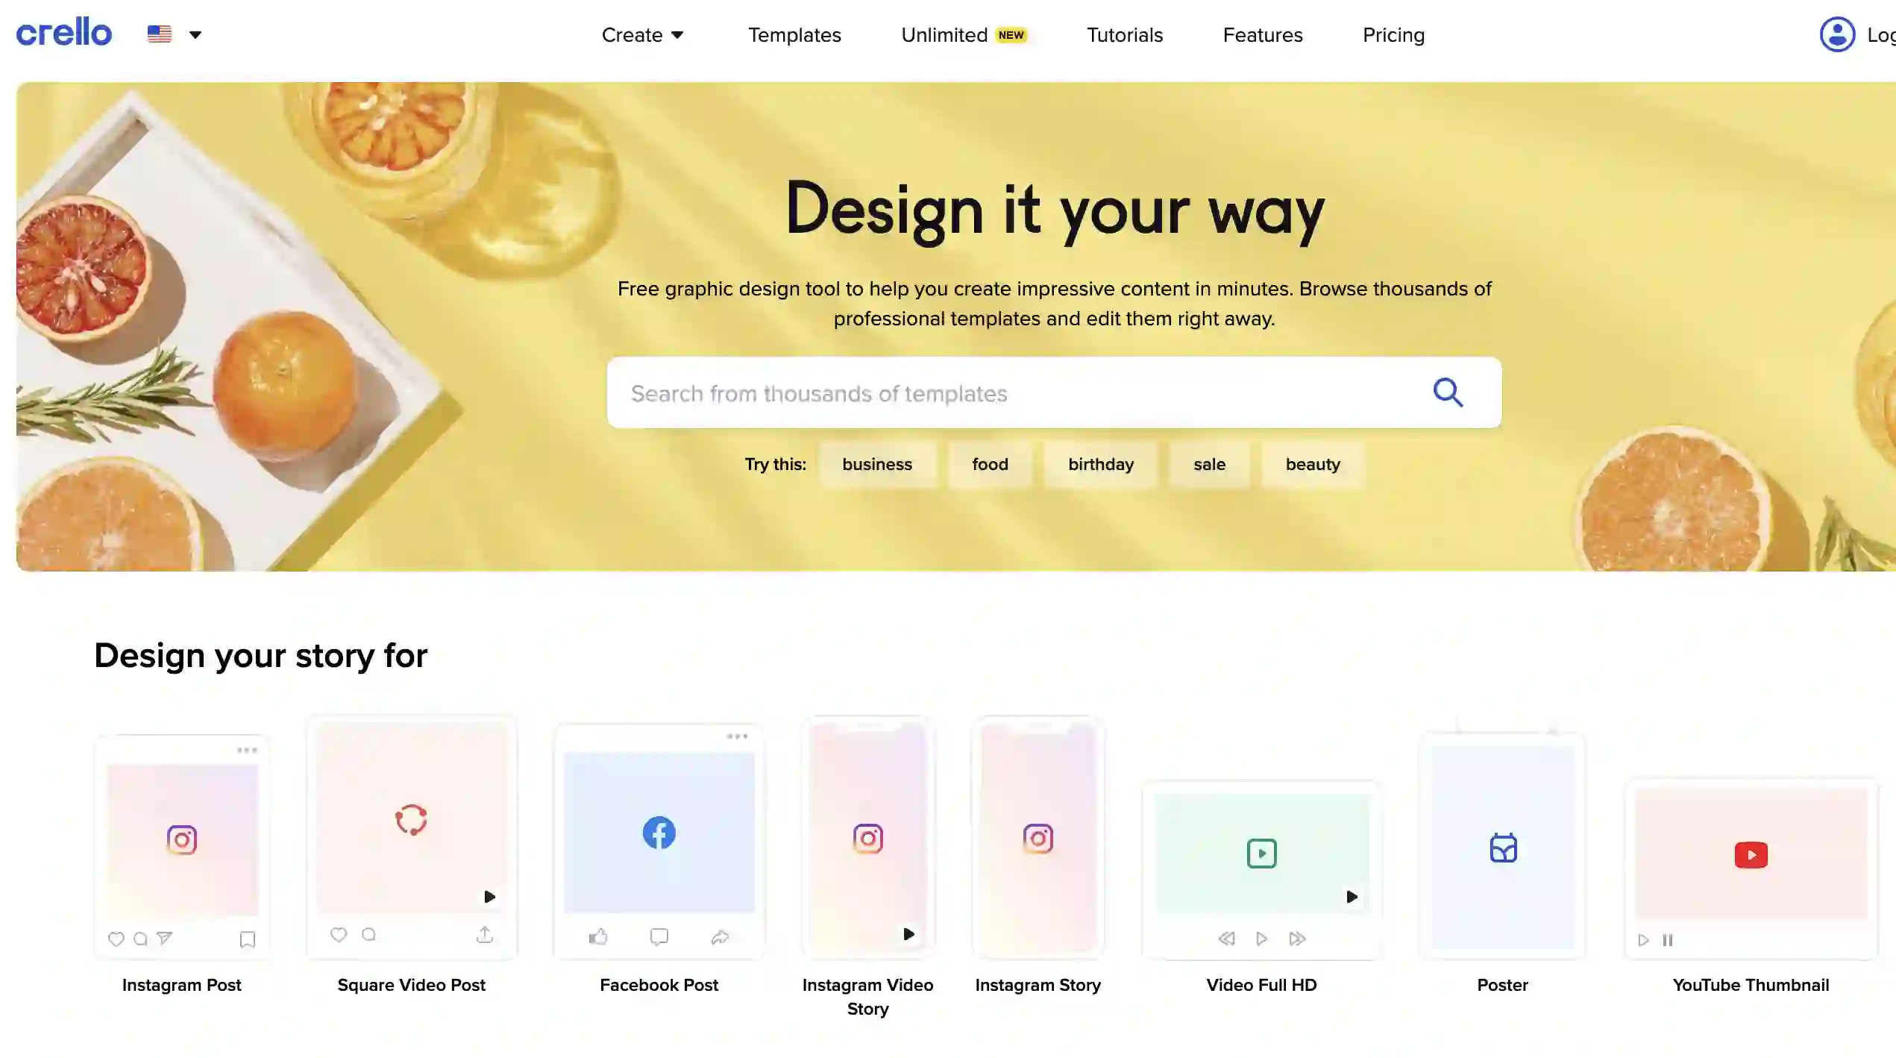1896x1058 pixels.
Task: Select the Templates navigation tab
Action: point(794,34)
